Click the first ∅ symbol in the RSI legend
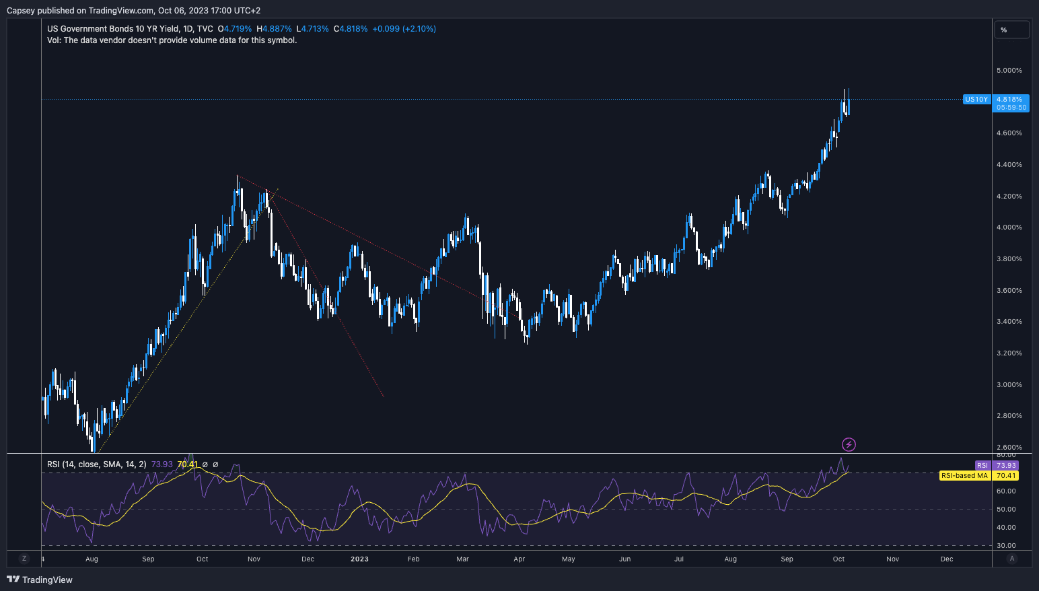 tap(205, 464)
